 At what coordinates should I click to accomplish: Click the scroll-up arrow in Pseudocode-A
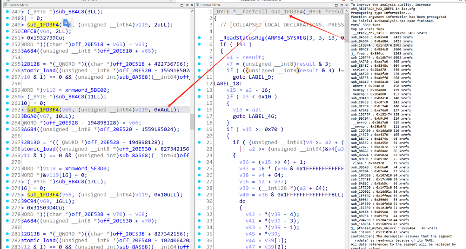[192, 11]
